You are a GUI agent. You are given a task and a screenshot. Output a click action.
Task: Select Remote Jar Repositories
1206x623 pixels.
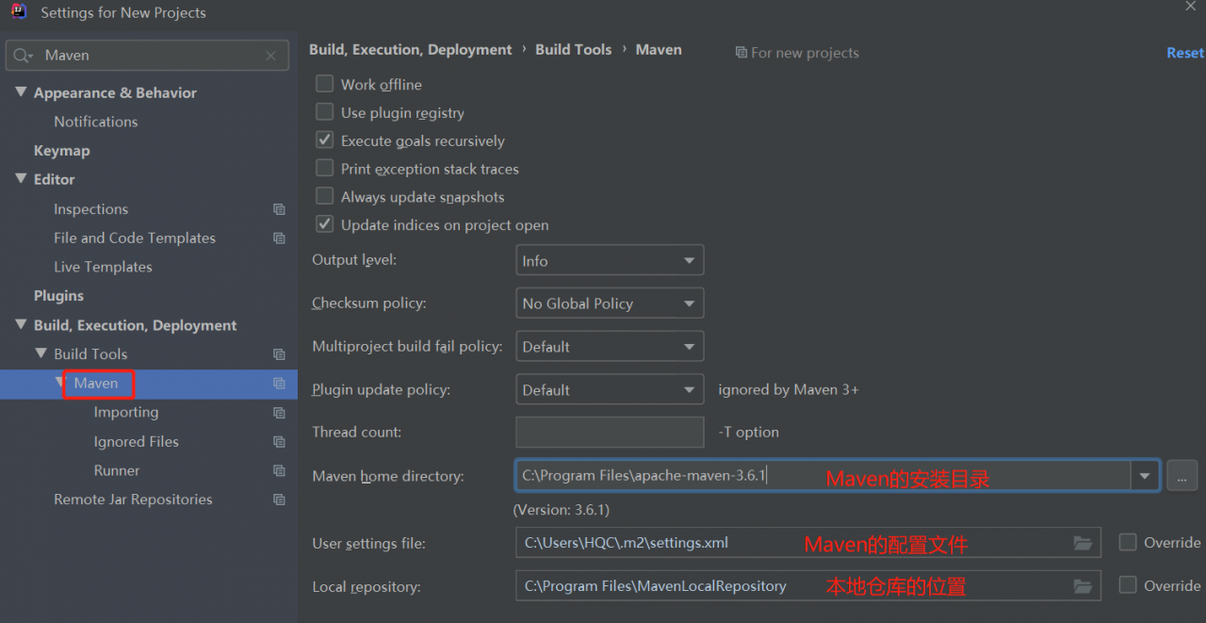pyautogui.click(x=133, y=500)
